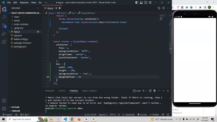Open the Extensions view
Viewport: 217px width, 122px height.
[x=4, y=42]
